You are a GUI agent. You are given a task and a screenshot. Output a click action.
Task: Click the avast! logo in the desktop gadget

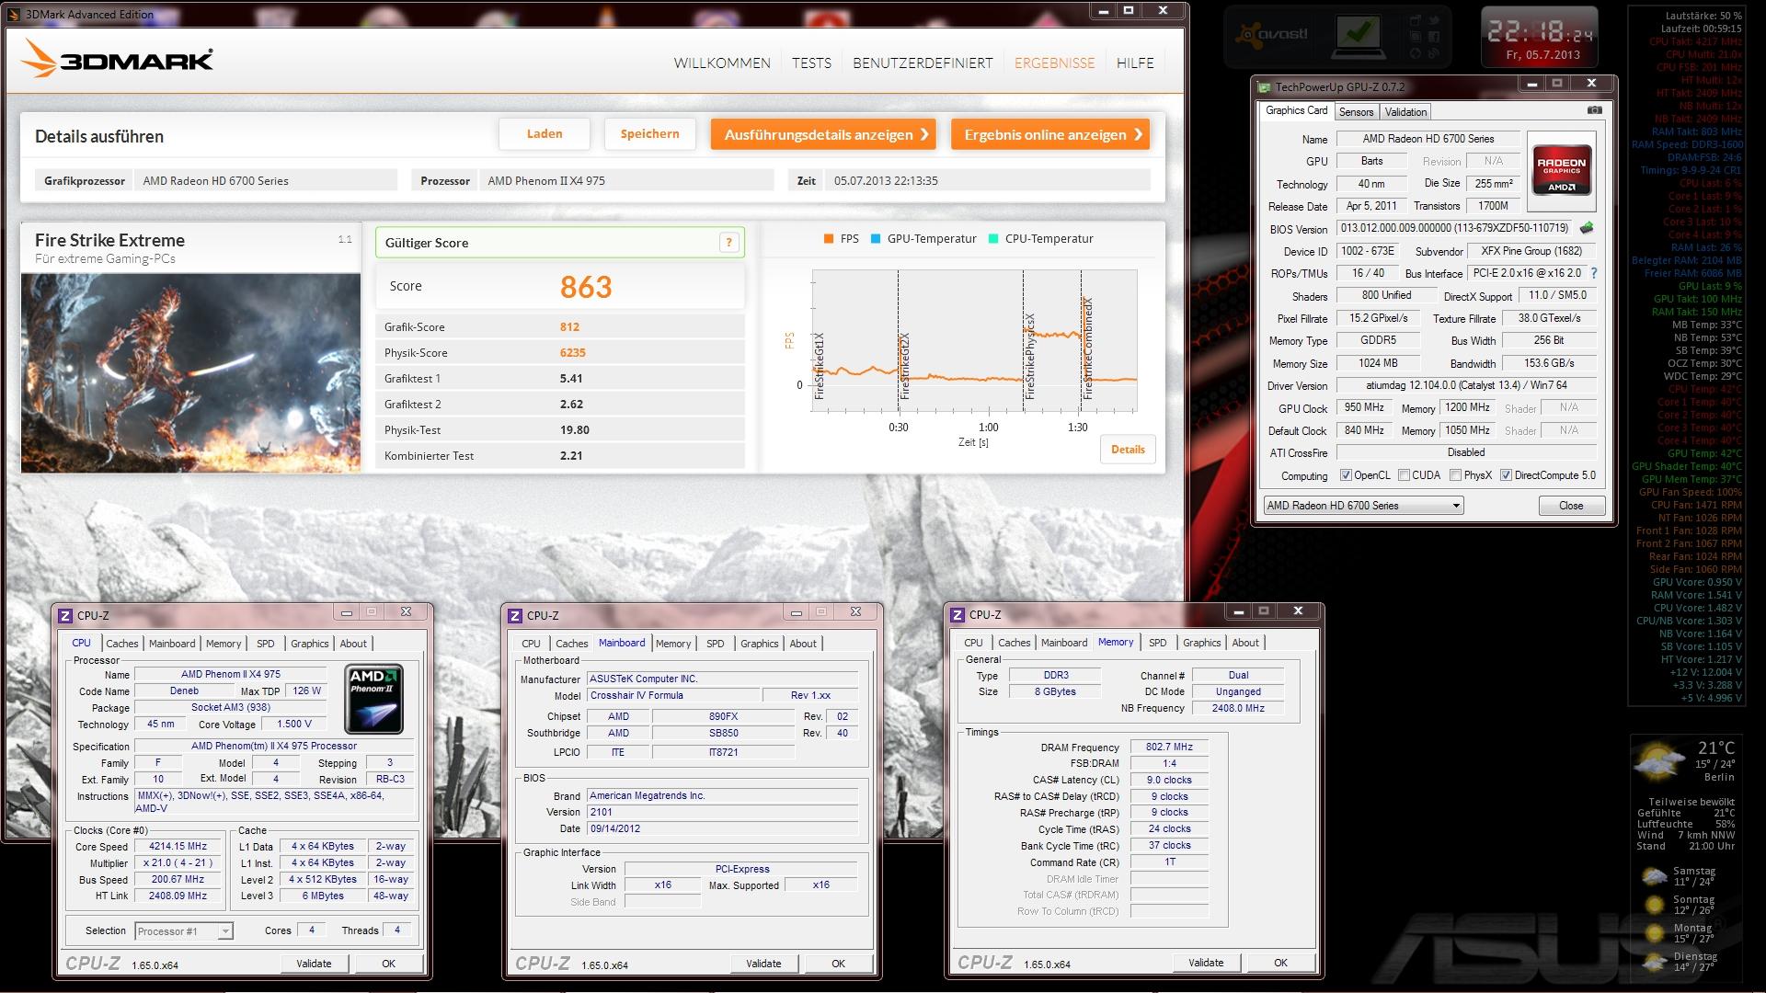tap(1270, 35)
